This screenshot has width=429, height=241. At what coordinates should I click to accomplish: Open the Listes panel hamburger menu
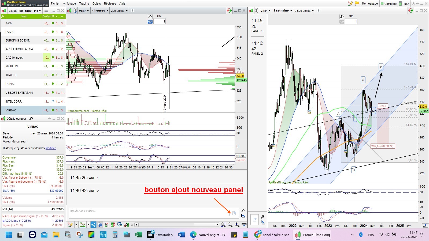[x=46, y=10]
